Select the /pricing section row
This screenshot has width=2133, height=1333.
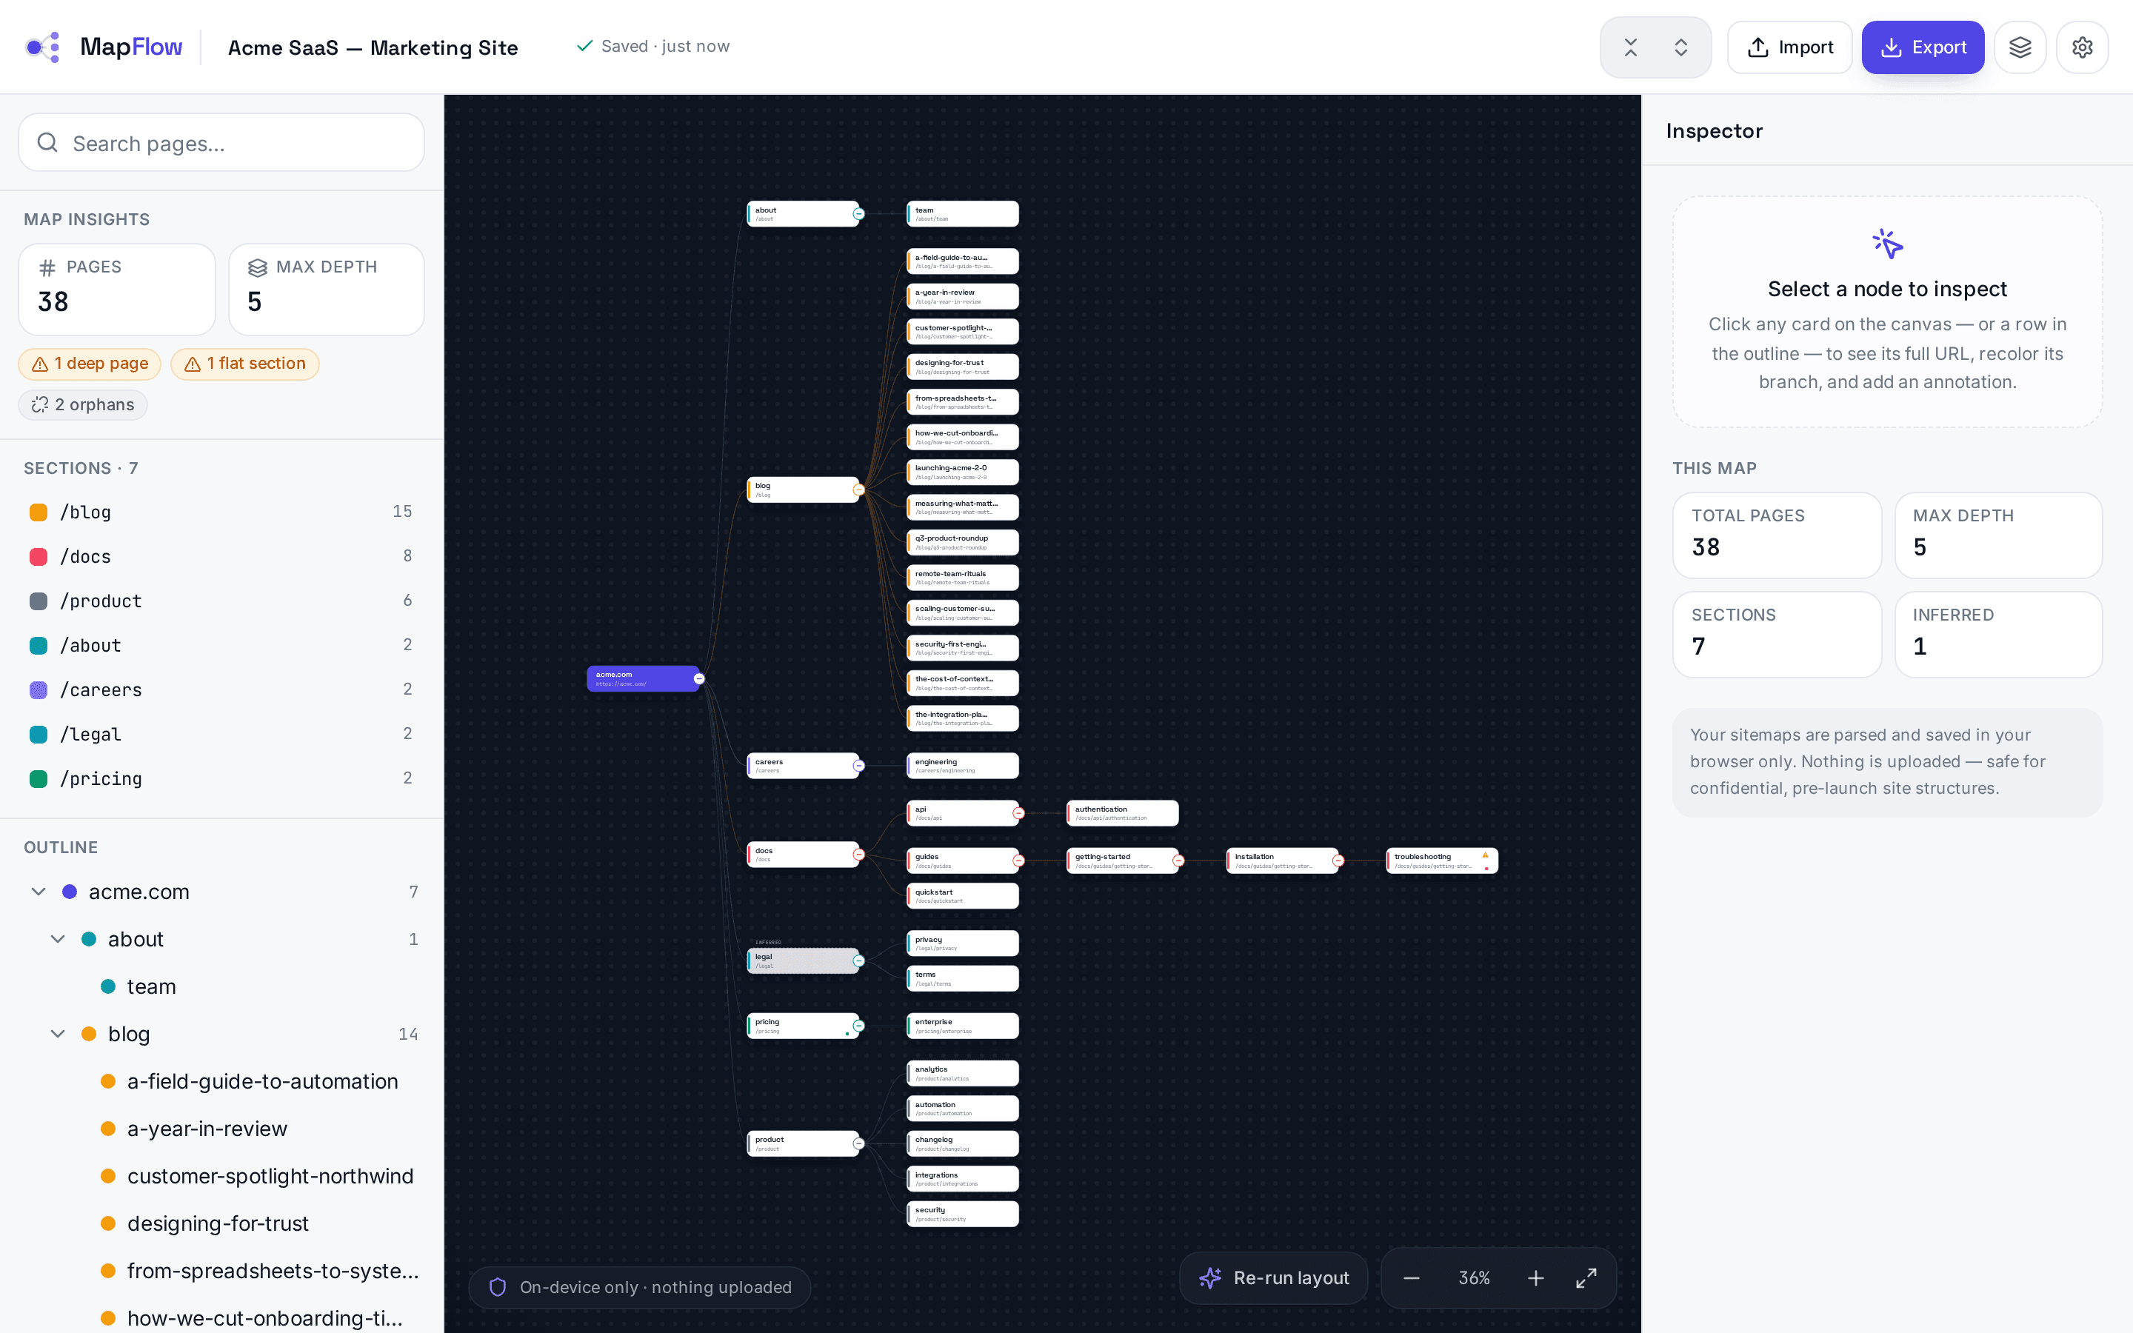[221, 778]
